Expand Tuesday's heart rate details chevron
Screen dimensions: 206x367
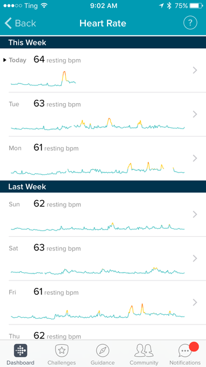pos(195,114)
